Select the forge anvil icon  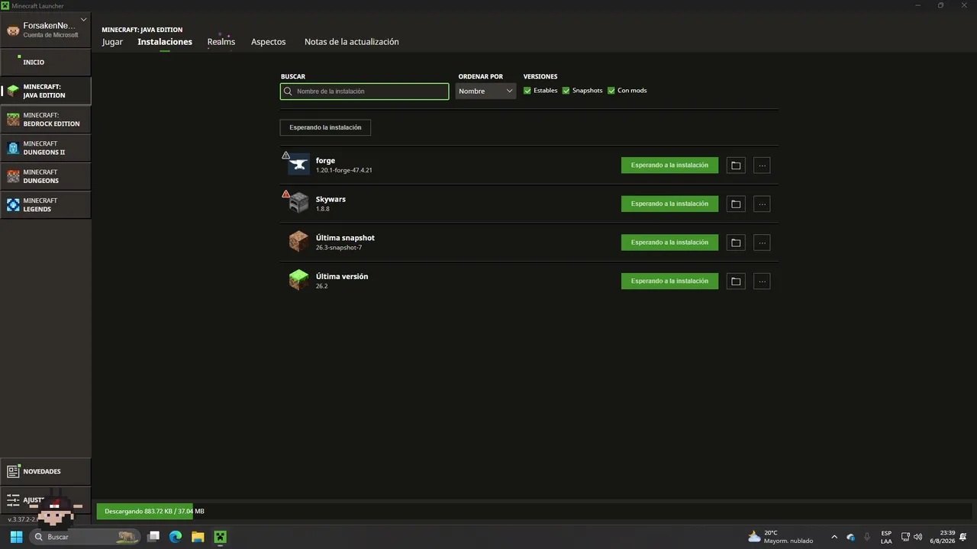click(x=298, y=164)
